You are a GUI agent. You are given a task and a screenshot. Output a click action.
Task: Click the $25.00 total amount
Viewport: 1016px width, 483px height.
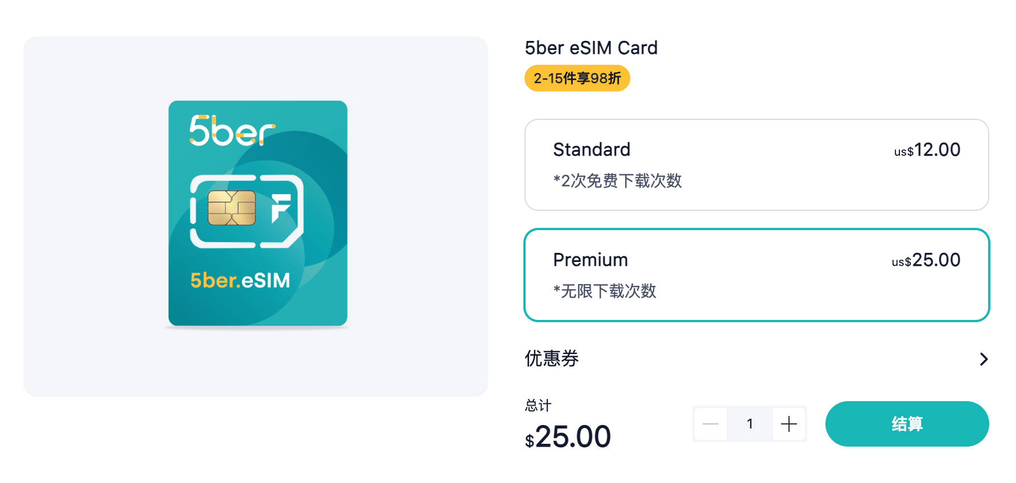[568, 437]
